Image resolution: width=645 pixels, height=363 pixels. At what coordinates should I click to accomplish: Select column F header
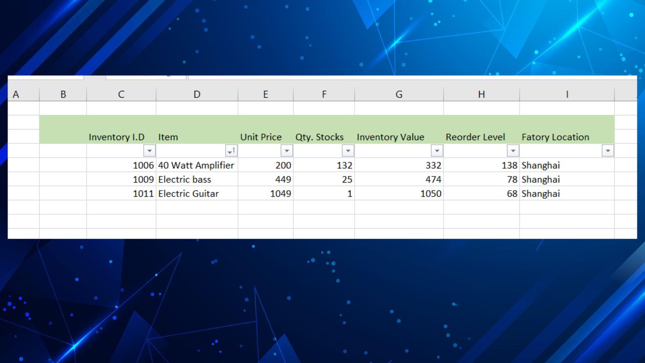point(324,94)
